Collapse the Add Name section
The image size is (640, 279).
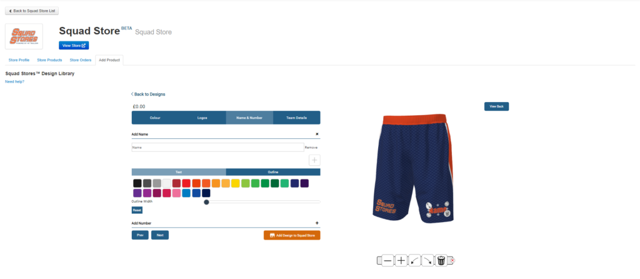tap(317, 134)
